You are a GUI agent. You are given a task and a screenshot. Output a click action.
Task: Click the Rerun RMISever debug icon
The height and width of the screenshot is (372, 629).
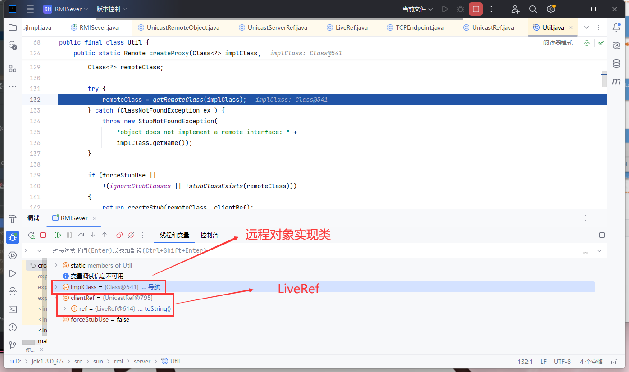31,235
